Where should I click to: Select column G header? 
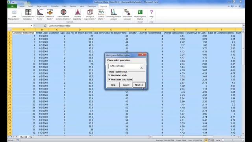tap(174, 30)
